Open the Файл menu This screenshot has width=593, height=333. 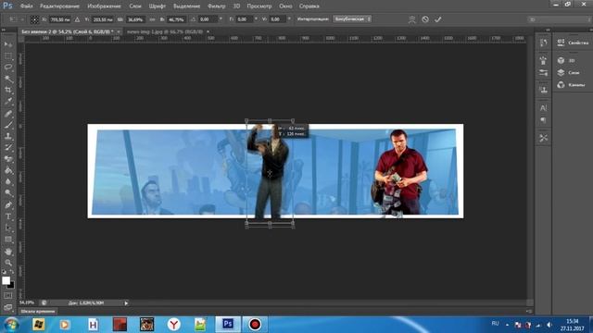click(26, 6)
